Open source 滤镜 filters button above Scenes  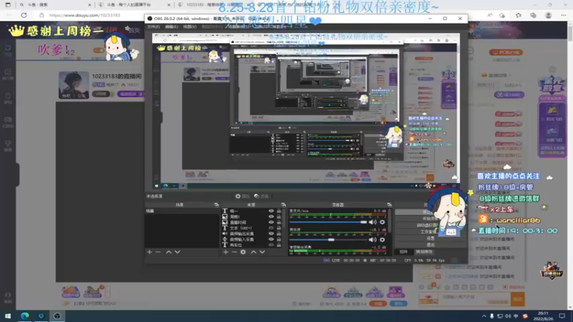point(261,196)
